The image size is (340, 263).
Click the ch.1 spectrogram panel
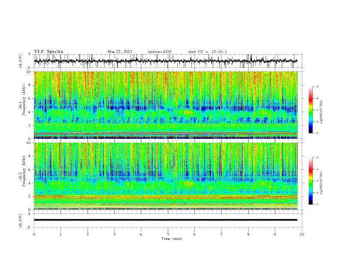pyautogui.click(x=166, y=105)
